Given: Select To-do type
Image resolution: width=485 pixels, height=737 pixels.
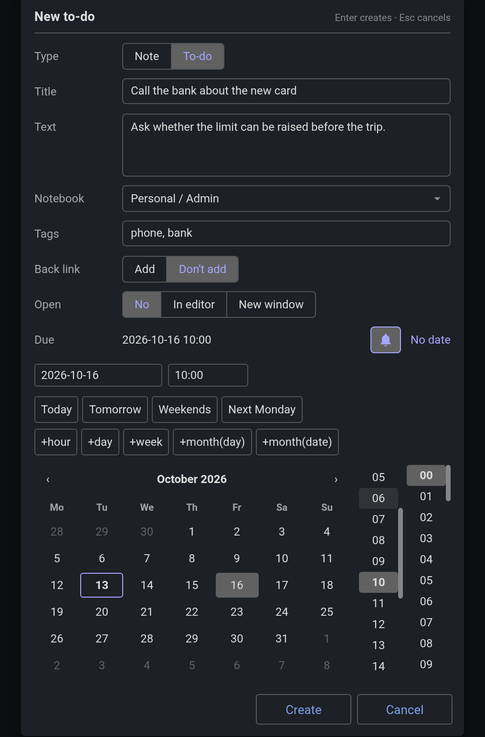Looking at the screenshot, I should [198, 56].
